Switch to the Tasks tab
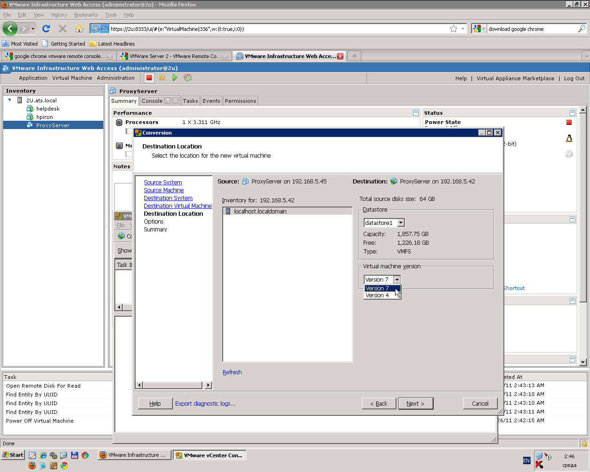This screenshot has width=590, height=472. [190, 101]
